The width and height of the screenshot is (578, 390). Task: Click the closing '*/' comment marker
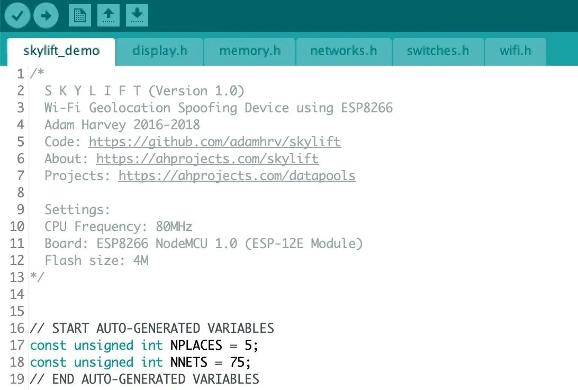37,277
